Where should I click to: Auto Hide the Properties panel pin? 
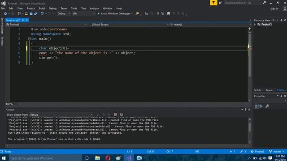281,96
